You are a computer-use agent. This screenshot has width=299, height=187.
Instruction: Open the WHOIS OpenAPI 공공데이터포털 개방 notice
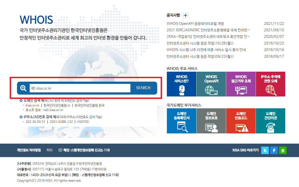tap(195, 24)
